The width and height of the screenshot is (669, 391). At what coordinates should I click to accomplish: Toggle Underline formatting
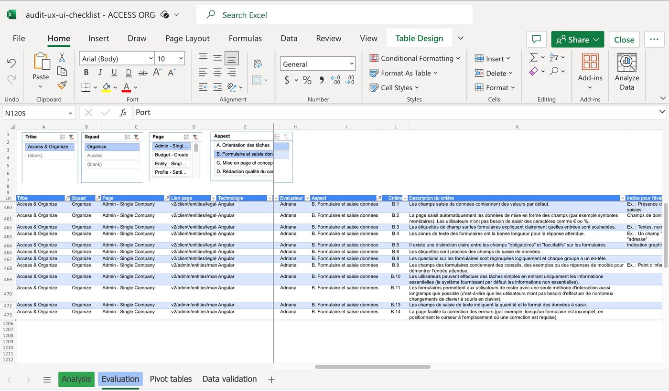(114, 73)
